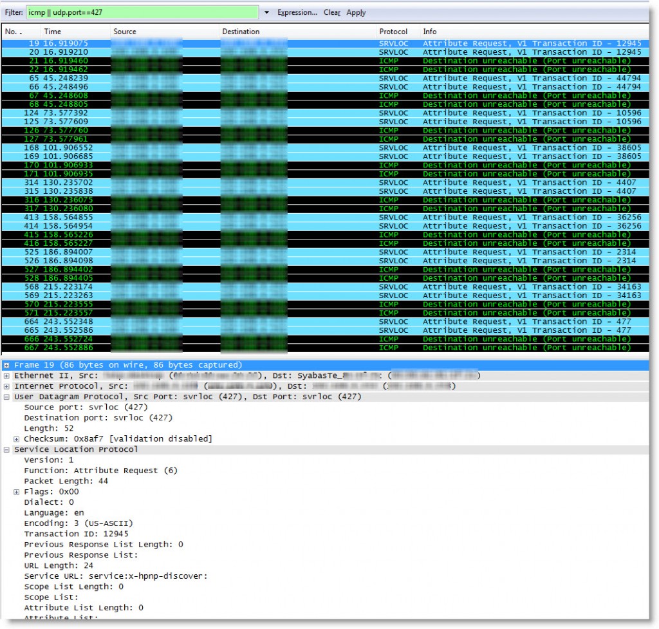Select the "Dialect: 0" field
The image size is (659, 629).
[x=49, y=502]
